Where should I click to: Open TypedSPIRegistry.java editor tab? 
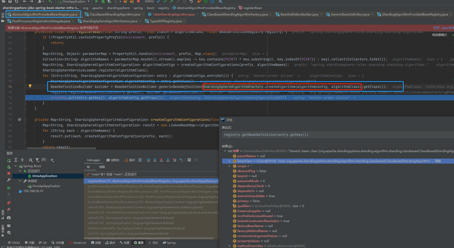click(166, 21)
